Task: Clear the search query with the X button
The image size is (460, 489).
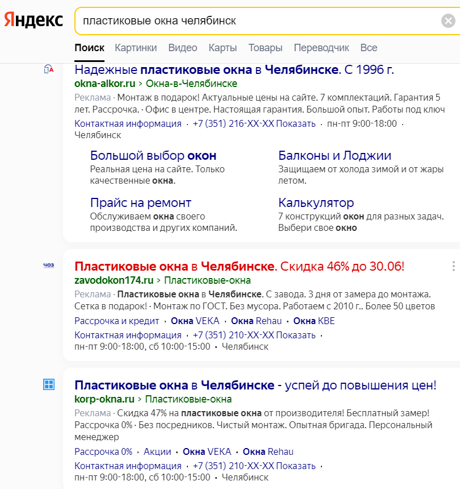Action: (x=448, y=21)
